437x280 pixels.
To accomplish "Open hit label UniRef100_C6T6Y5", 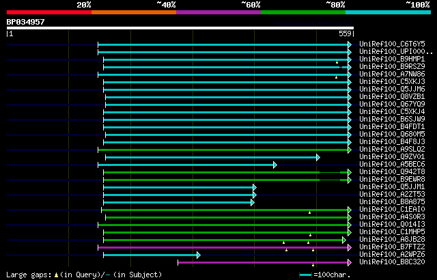I will pyautogui.click(x=392, y=44).
